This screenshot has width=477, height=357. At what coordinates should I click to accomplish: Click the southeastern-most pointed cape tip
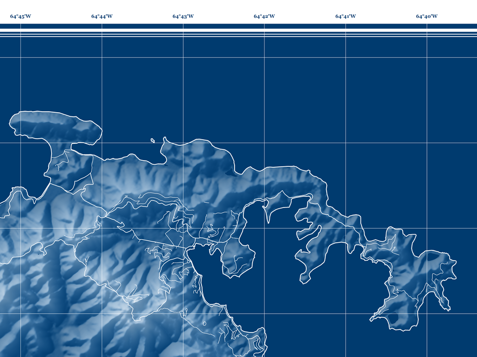448,308
